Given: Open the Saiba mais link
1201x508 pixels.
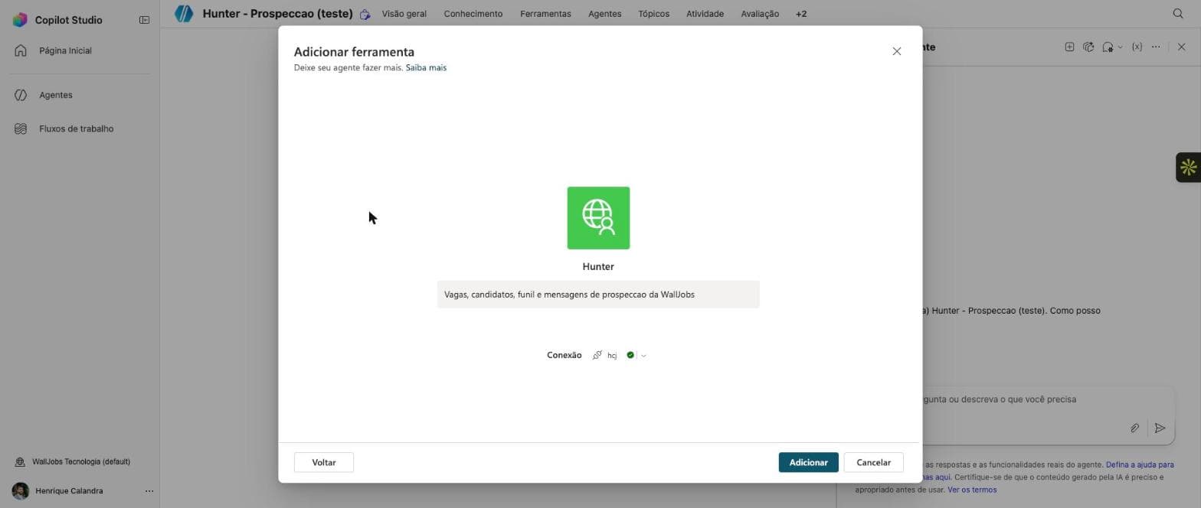Looking at the screenshot, I should click(426, 67).
